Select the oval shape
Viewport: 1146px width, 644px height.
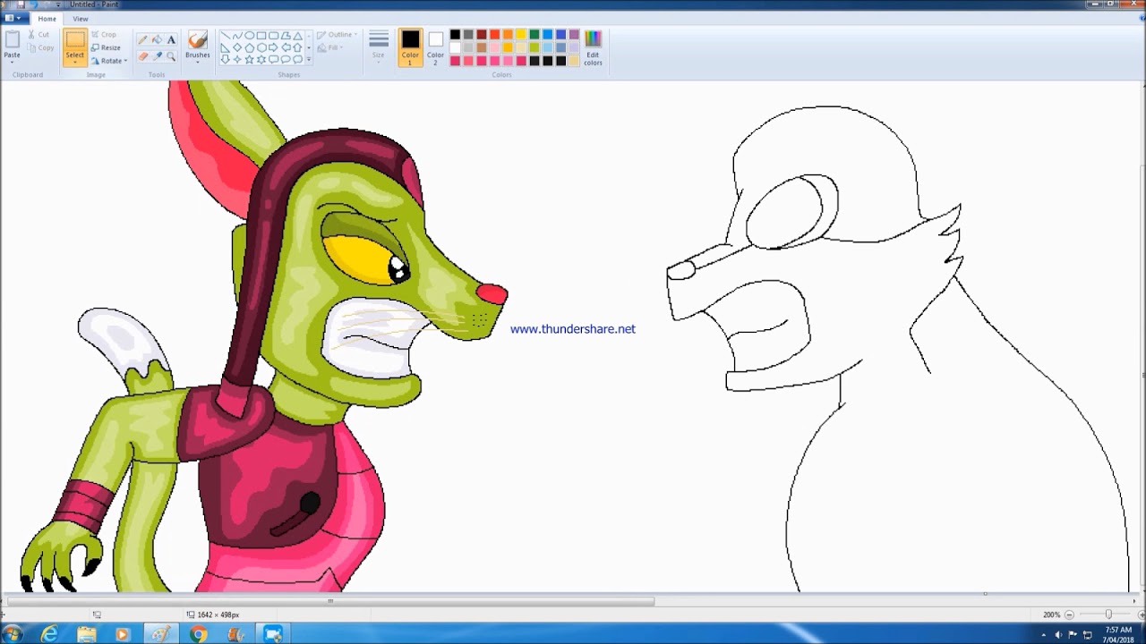[x=249, y=36]
